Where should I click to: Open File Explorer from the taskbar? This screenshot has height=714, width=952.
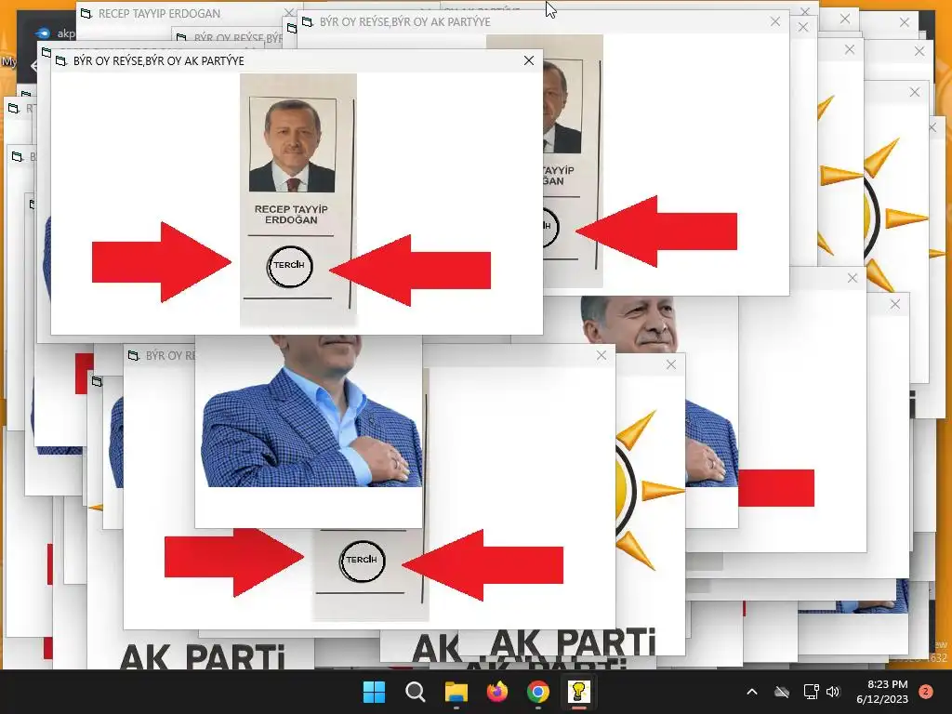tap(456, 692)
